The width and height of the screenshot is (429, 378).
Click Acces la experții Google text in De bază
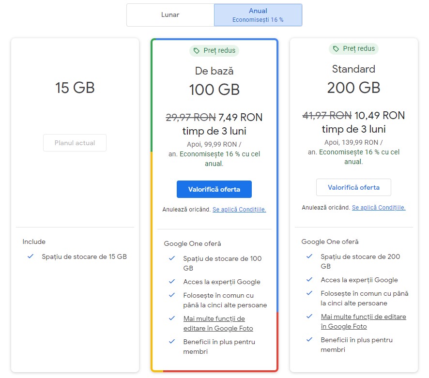222,282
